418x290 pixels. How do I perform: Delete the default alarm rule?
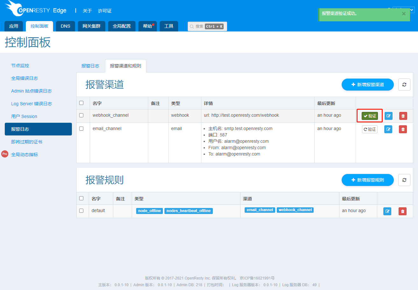[402, 211]
